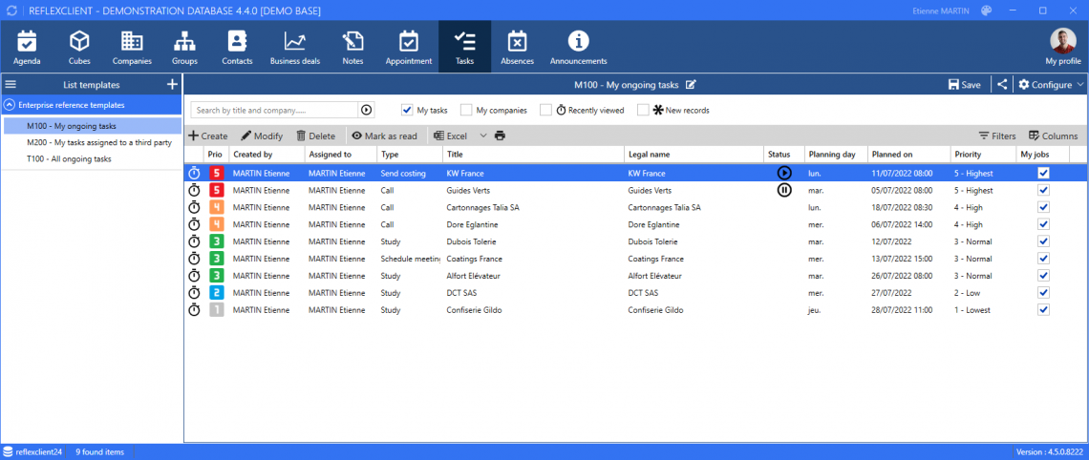Viewport: 1089px width, 460px height.
Task: Open the Announcements module
Action: click(579, 47)
